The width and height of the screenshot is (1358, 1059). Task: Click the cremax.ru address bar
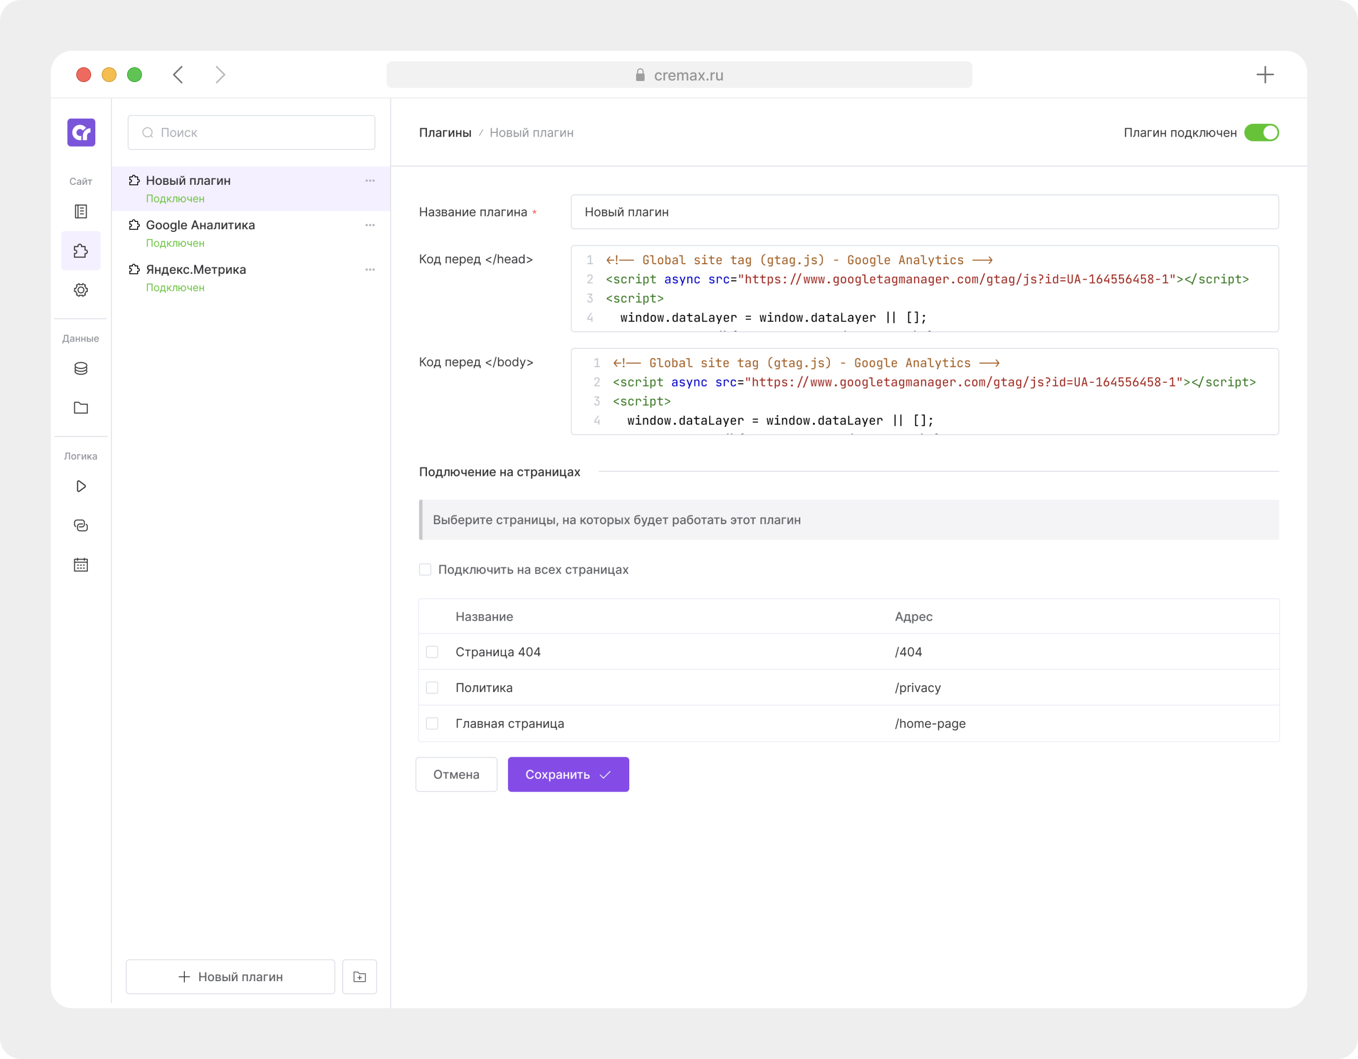679,75
